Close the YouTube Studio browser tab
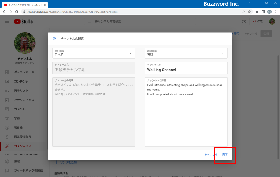This screenshot has height=177, width=280. [45, 5]
